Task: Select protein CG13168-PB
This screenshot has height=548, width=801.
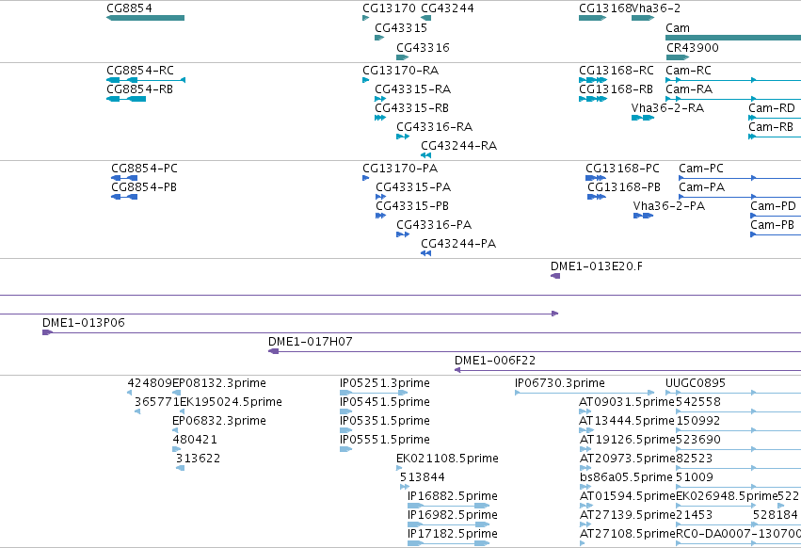Action: [624, 187]
